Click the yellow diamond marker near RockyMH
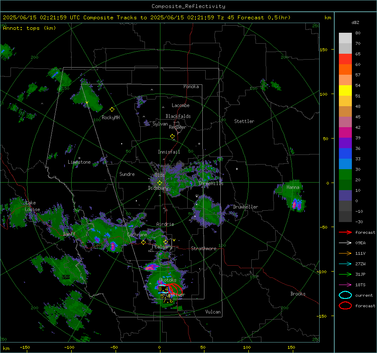The width and height of the screenshot is (377, 353). coord(112,110)
